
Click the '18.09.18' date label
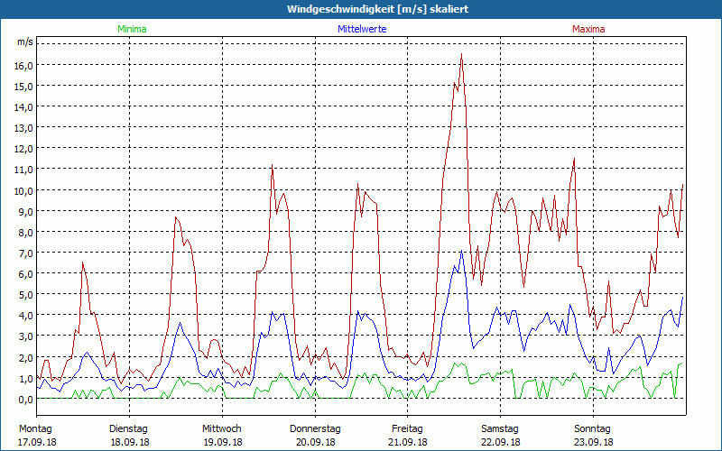click(130, 442)
